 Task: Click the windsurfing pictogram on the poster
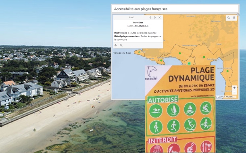click(173, 110)
